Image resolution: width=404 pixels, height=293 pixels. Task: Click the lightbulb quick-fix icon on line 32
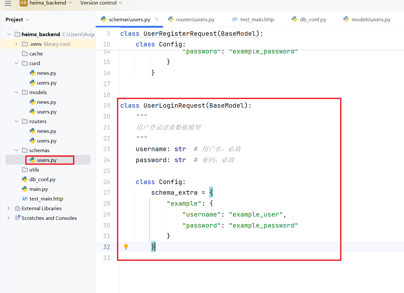(126, 247)
